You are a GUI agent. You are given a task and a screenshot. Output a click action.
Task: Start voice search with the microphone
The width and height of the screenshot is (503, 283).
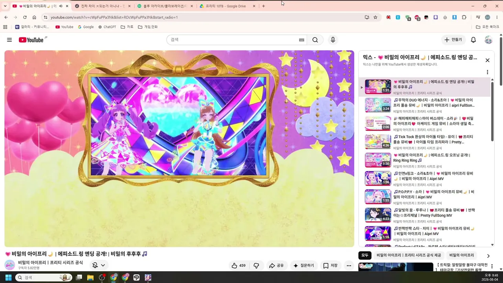(333, 40)
